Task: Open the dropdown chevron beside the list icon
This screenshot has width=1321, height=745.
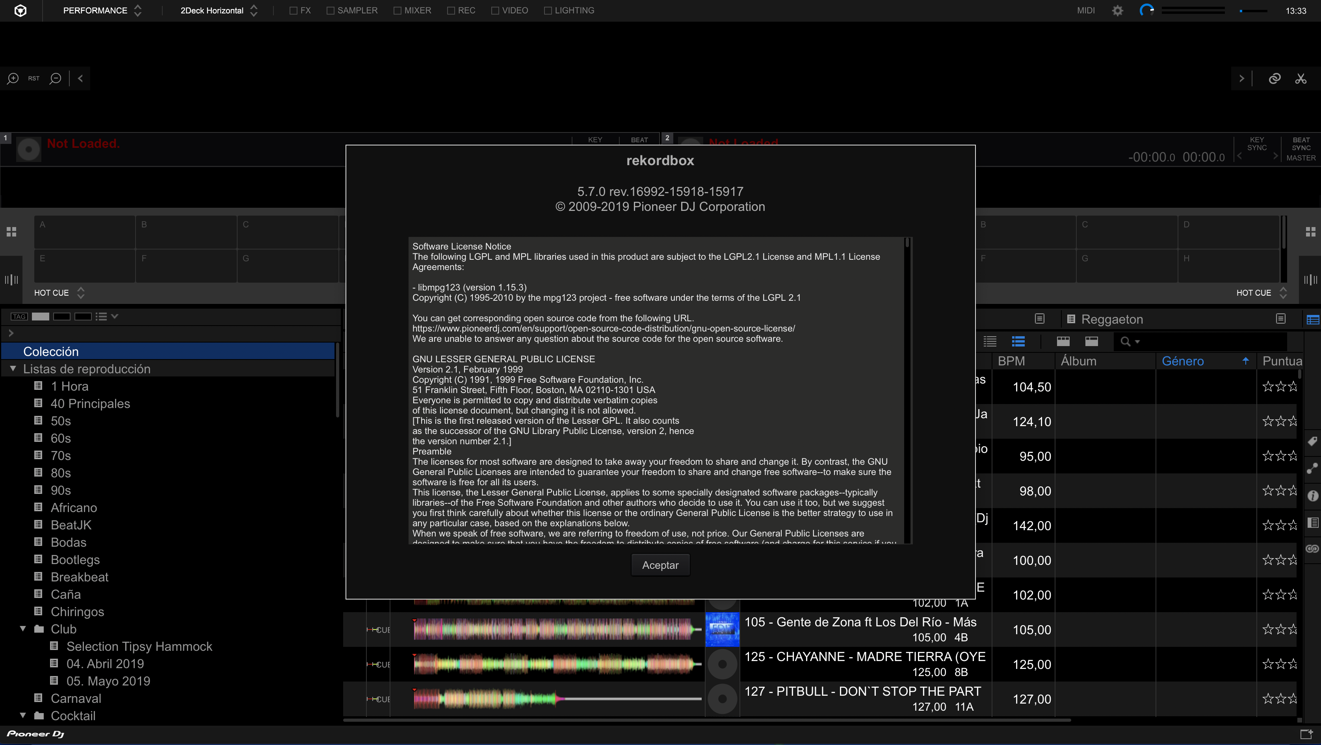Action: (x=115, y=317)
